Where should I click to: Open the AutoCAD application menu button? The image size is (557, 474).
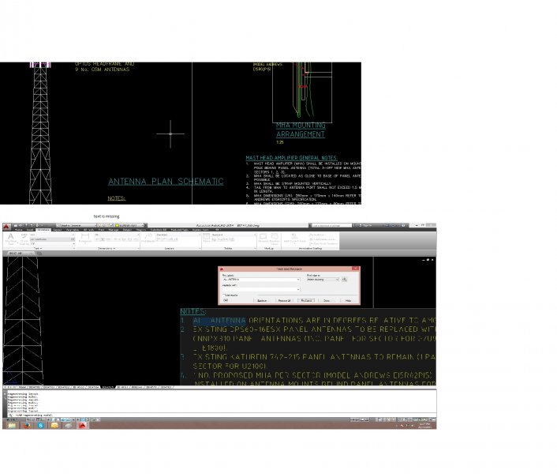6,226
